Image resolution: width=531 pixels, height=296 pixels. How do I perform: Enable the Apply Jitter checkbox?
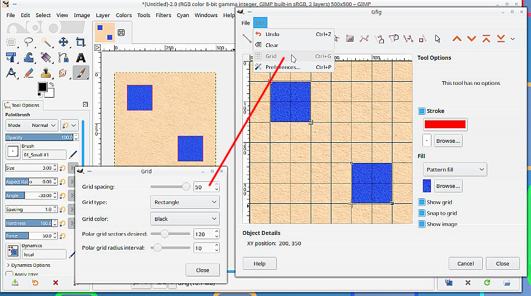coord(10,273)
